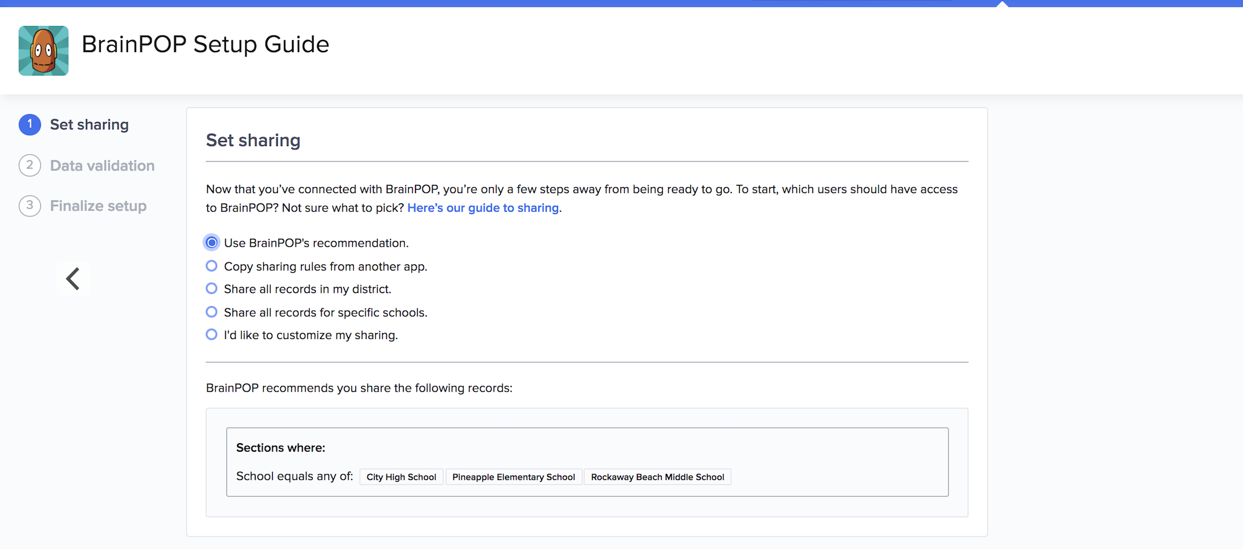Click the Pineapple Elementary School tag
The height and width of the screenshot is (549, 1243).
click(513, 477)
